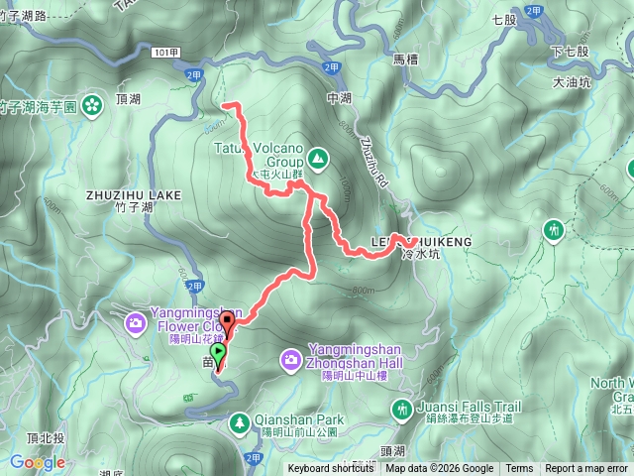This screenshot has width=634, height=476.
Task: Click the 101甲 road shield
Action: pos(166,53)
